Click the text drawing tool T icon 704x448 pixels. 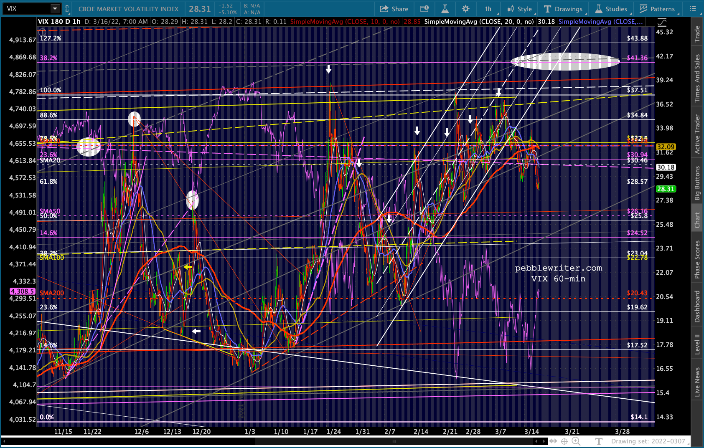click(x=599, y=441)
